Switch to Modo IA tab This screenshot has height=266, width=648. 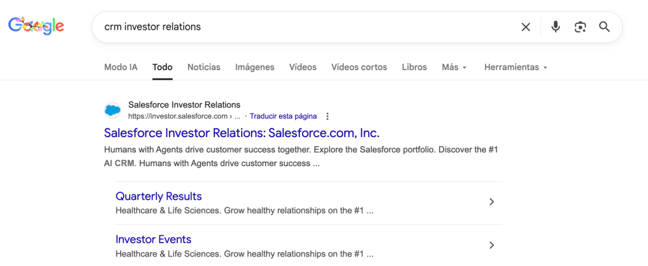coord(120,67)
